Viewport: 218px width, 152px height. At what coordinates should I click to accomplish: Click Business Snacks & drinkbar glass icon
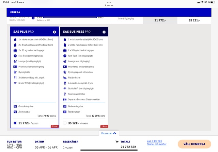[65, 94]
